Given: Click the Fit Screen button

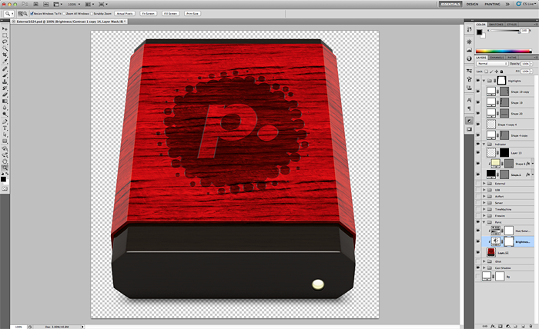Looking at the screenshot, I should [x=148, y=14].
